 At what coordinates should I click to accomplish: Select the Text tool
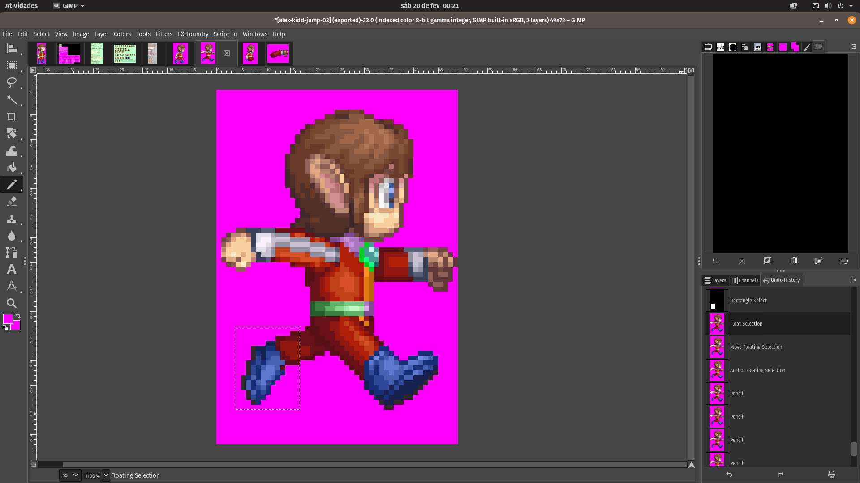(x=12, y=269)
